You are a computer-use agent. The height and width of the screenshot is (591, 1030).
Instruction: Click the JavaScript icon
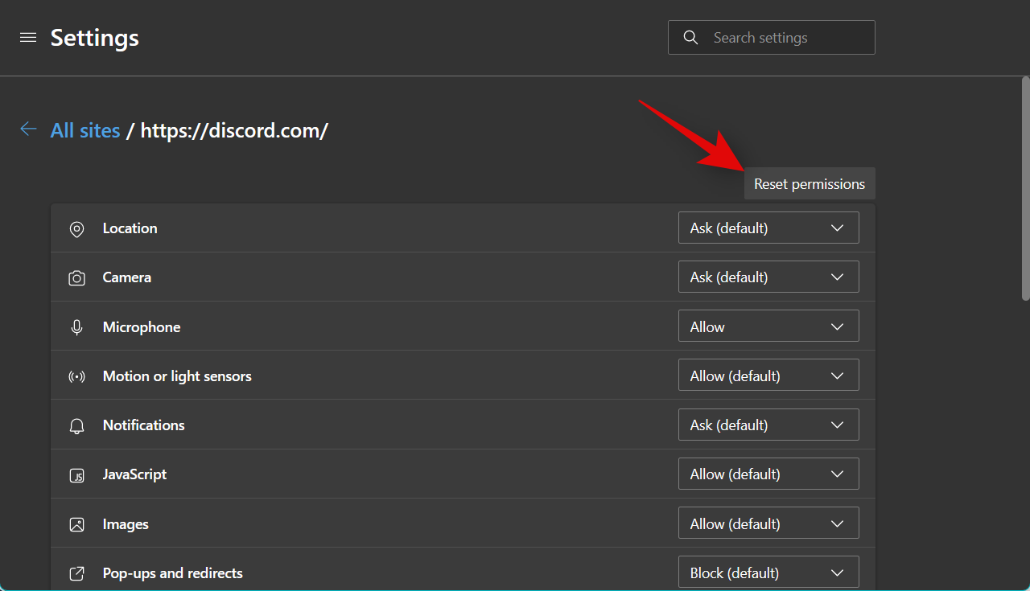click(76, 475)
